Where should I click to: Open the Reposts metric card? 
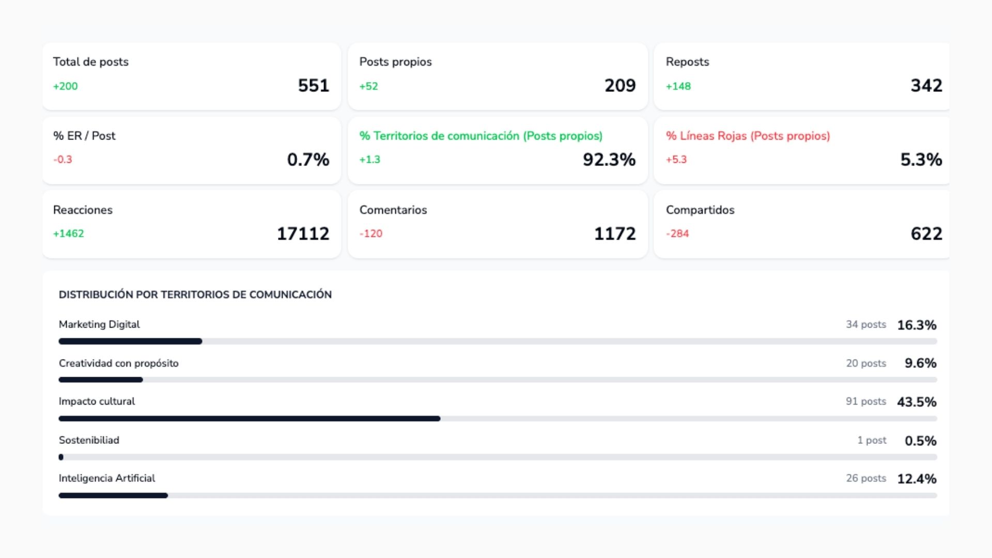(x=801, y=76)
